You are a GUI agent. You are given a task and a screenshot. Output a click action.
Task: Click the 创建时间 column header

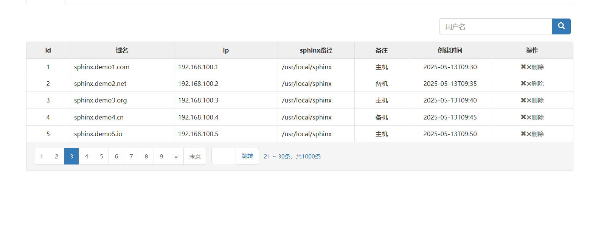tap(450, 50)
